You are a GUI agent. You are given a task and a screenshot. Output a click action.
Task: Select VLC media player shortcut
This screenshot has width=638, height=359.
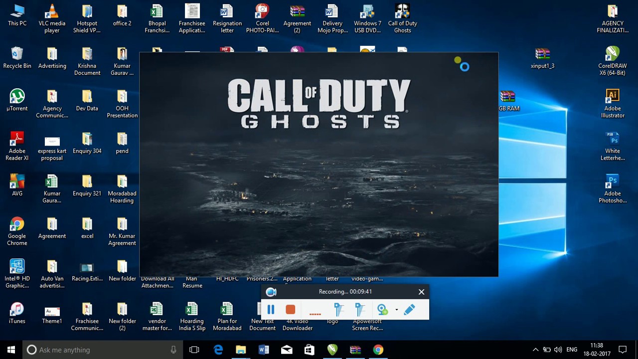(52, 19)
